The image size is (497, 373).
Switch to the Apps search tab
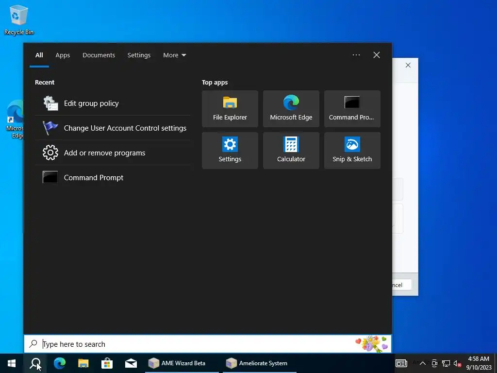(63, 55)
